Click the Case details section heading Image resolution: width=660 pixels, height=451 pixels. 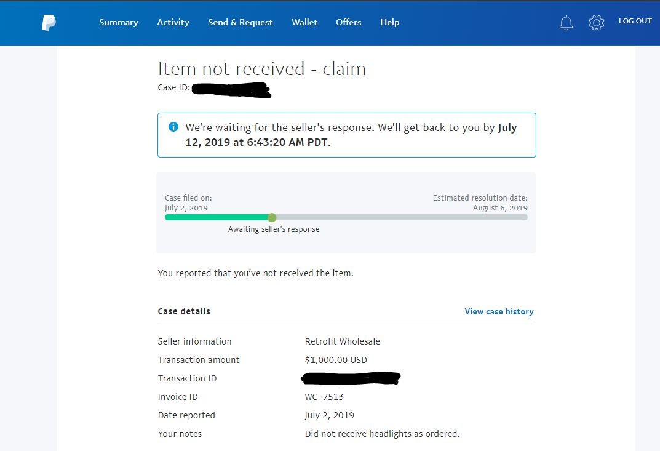coord(184,311)
